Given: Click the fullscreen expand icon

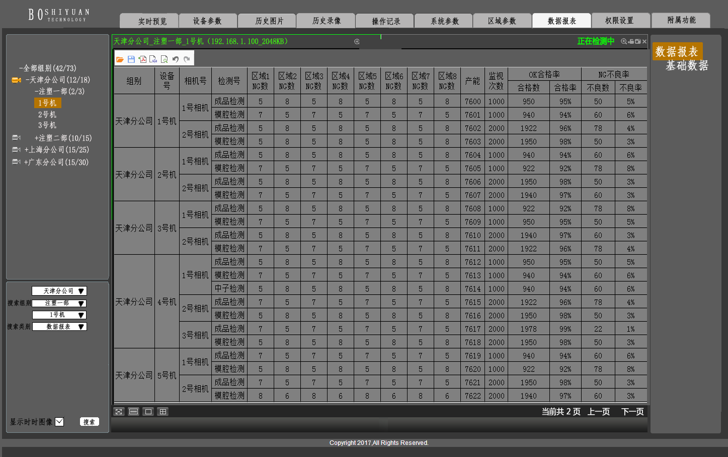Looking at the screenshot, I should click(x=119, y=412).
